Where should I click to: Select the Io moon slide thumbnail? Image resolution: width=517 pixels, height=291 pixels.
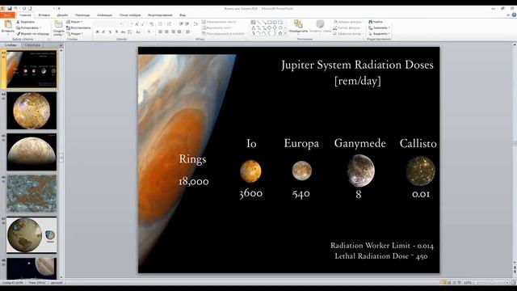tap(32, 111)
